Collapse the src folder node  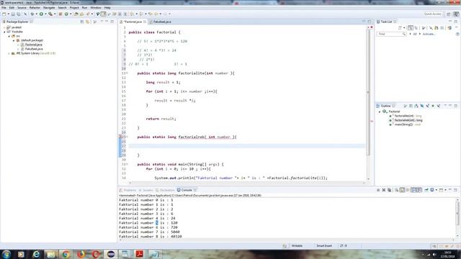click(9, 36)
